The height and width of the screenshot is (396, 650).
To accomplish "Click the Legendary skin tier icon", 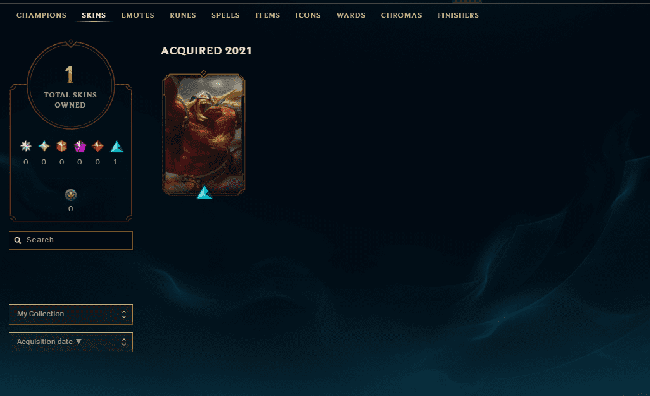I will (62, 146).
